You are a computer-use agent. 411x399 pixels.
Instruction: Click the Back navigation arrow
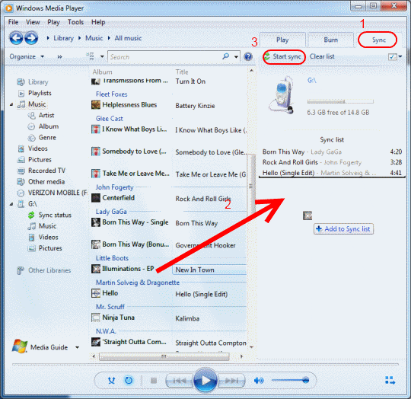coord(16,38)
